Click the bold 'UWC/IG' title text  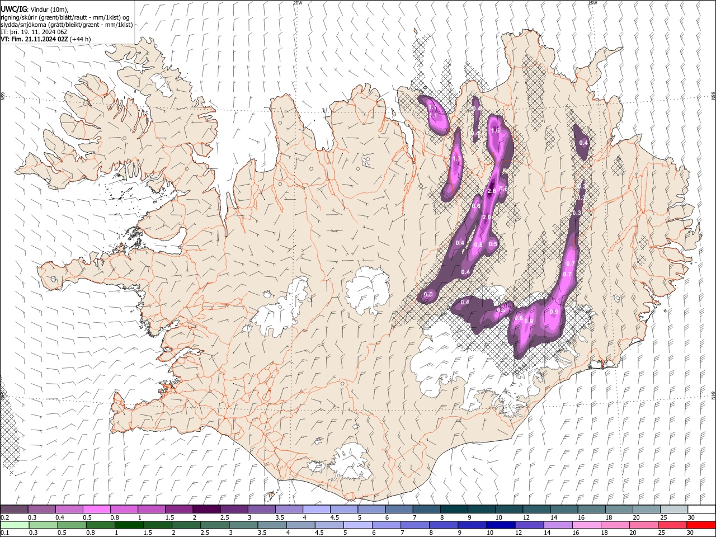pos(14,9)
